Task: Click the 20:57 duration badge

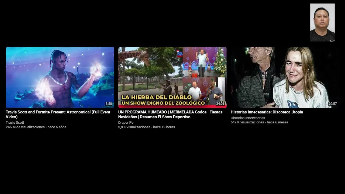Action: click(x=333, y=104)
